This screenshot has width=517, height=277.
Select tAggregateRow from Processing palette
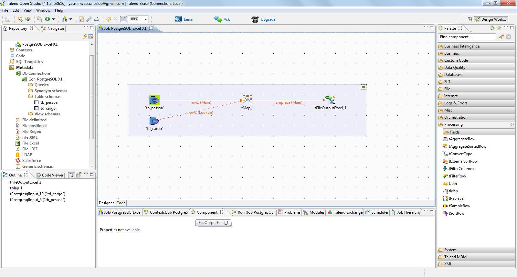coord(462,139)
